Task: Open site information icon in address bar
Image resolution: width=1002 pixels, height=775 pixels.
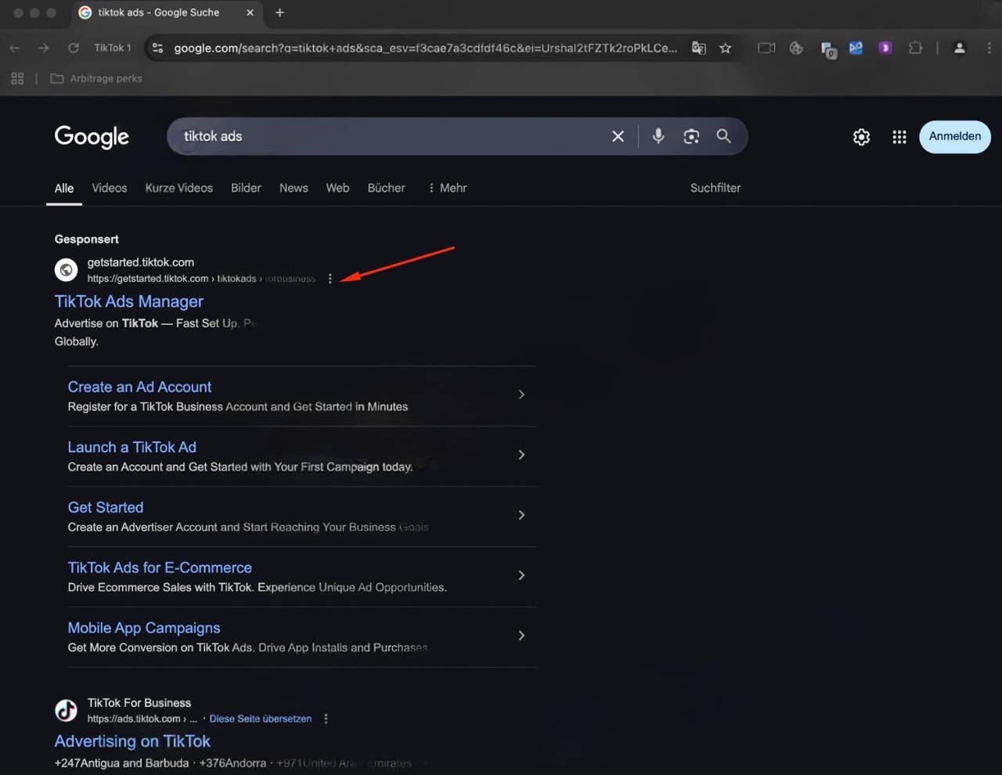Action: (157, 49)
